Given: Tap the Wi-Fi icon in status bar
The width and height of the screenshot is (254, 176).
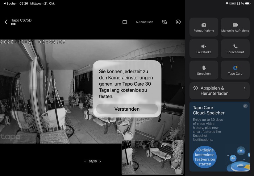Looking at the screenshot, I should click(227, 3).
